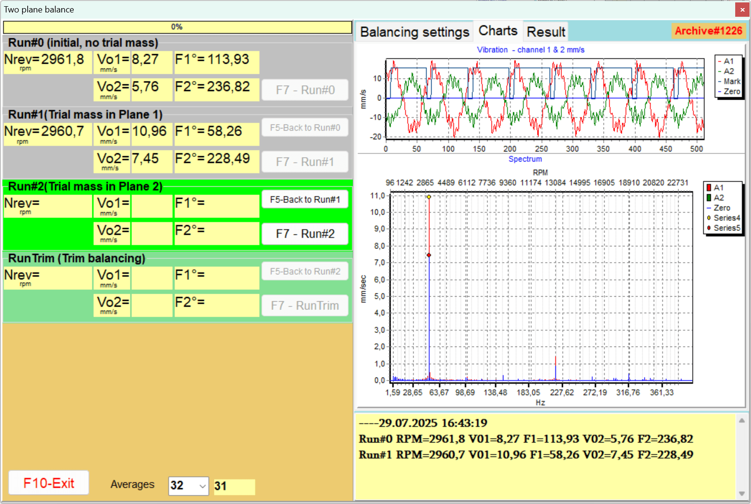
Task: Click the 0% progress bar
Action: click(178, 27)
